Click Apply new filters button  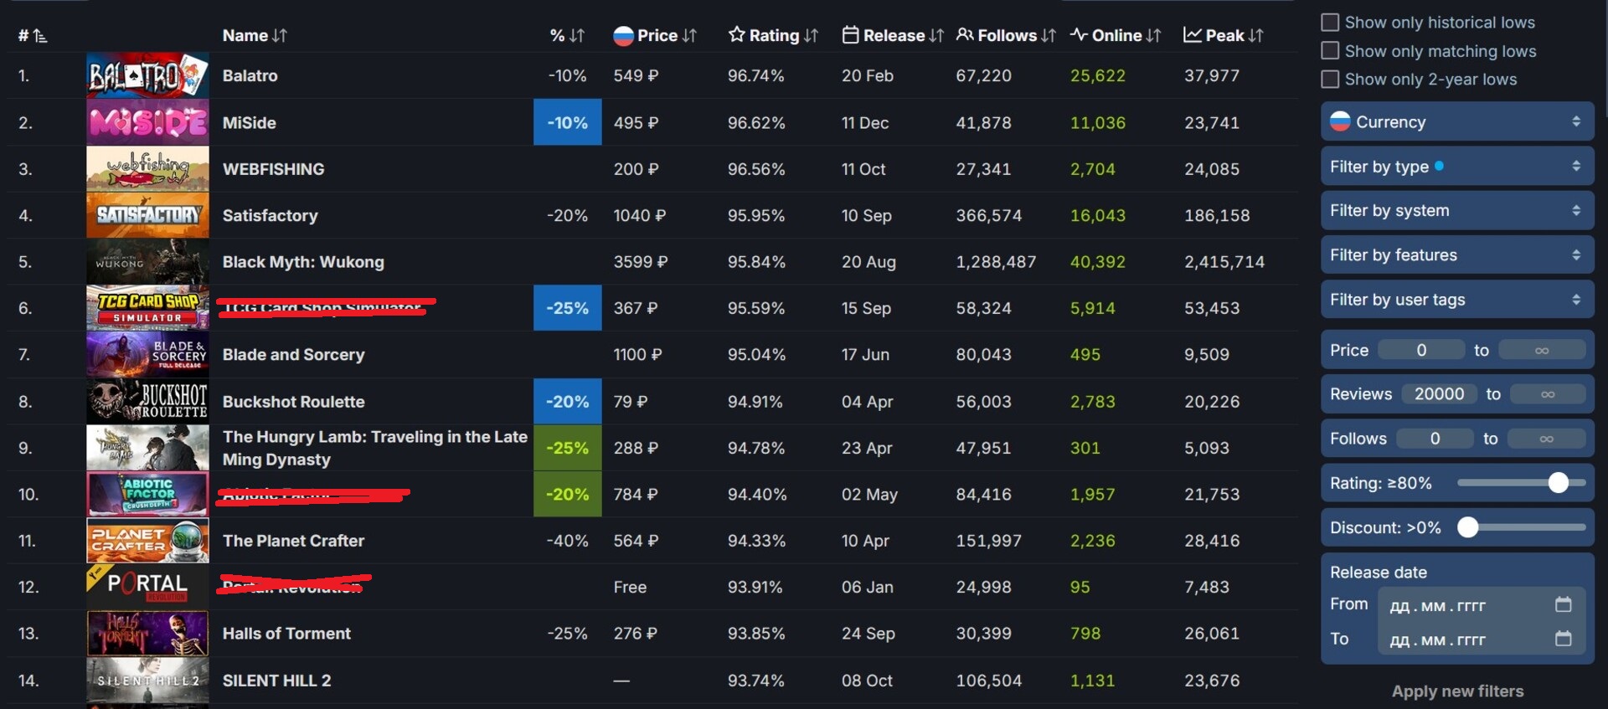(1457, 691)
